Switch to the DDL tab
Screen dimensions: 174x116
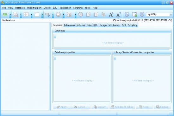[96, 25]
